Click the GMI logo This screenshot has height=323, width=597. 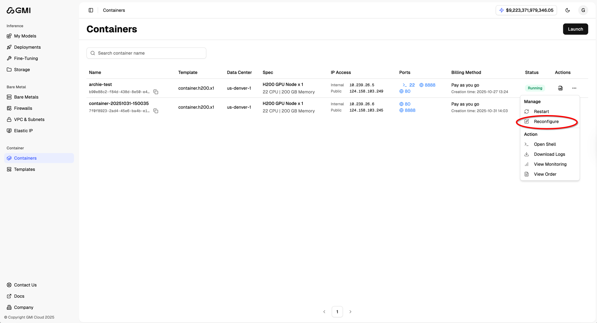18,10
